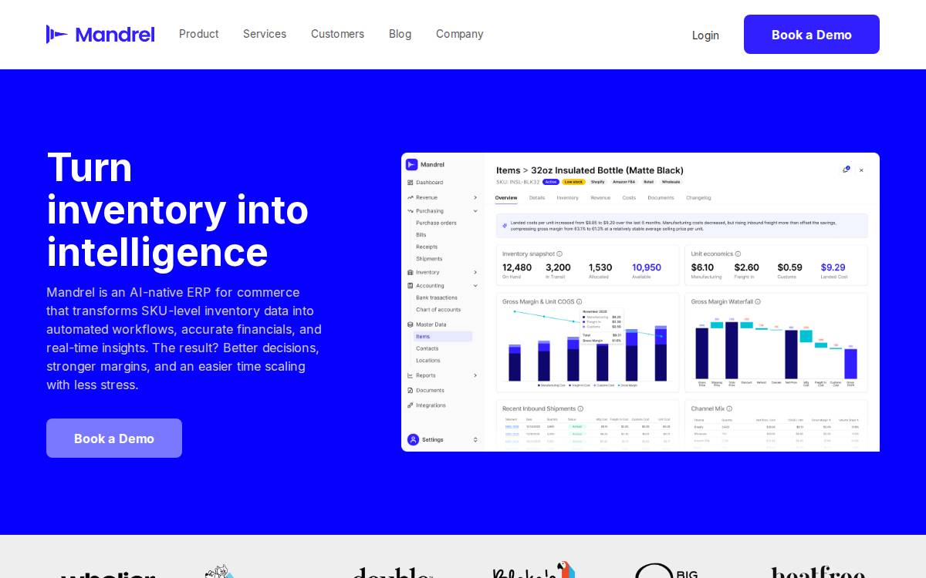Click the Gross Margin Waterfall info icon

[x=758, y=302]
